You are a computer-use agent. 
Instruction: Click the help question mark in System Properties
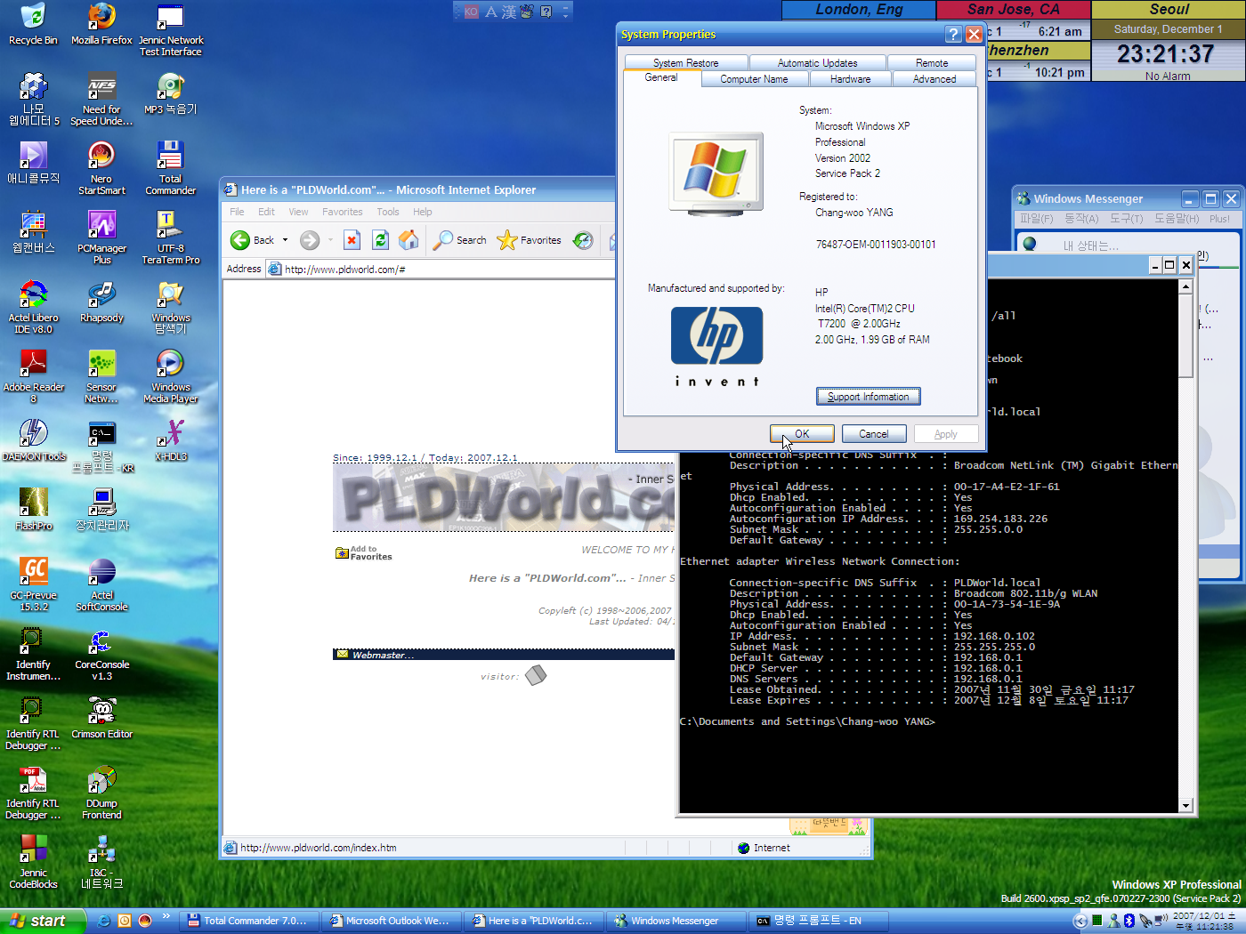point(953,35)
